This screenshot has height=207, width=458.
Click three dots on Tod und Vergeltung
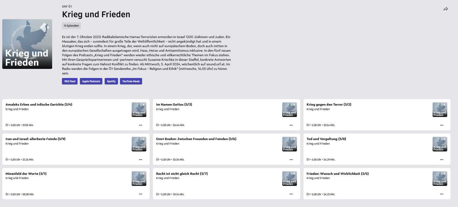coord(442,160)
